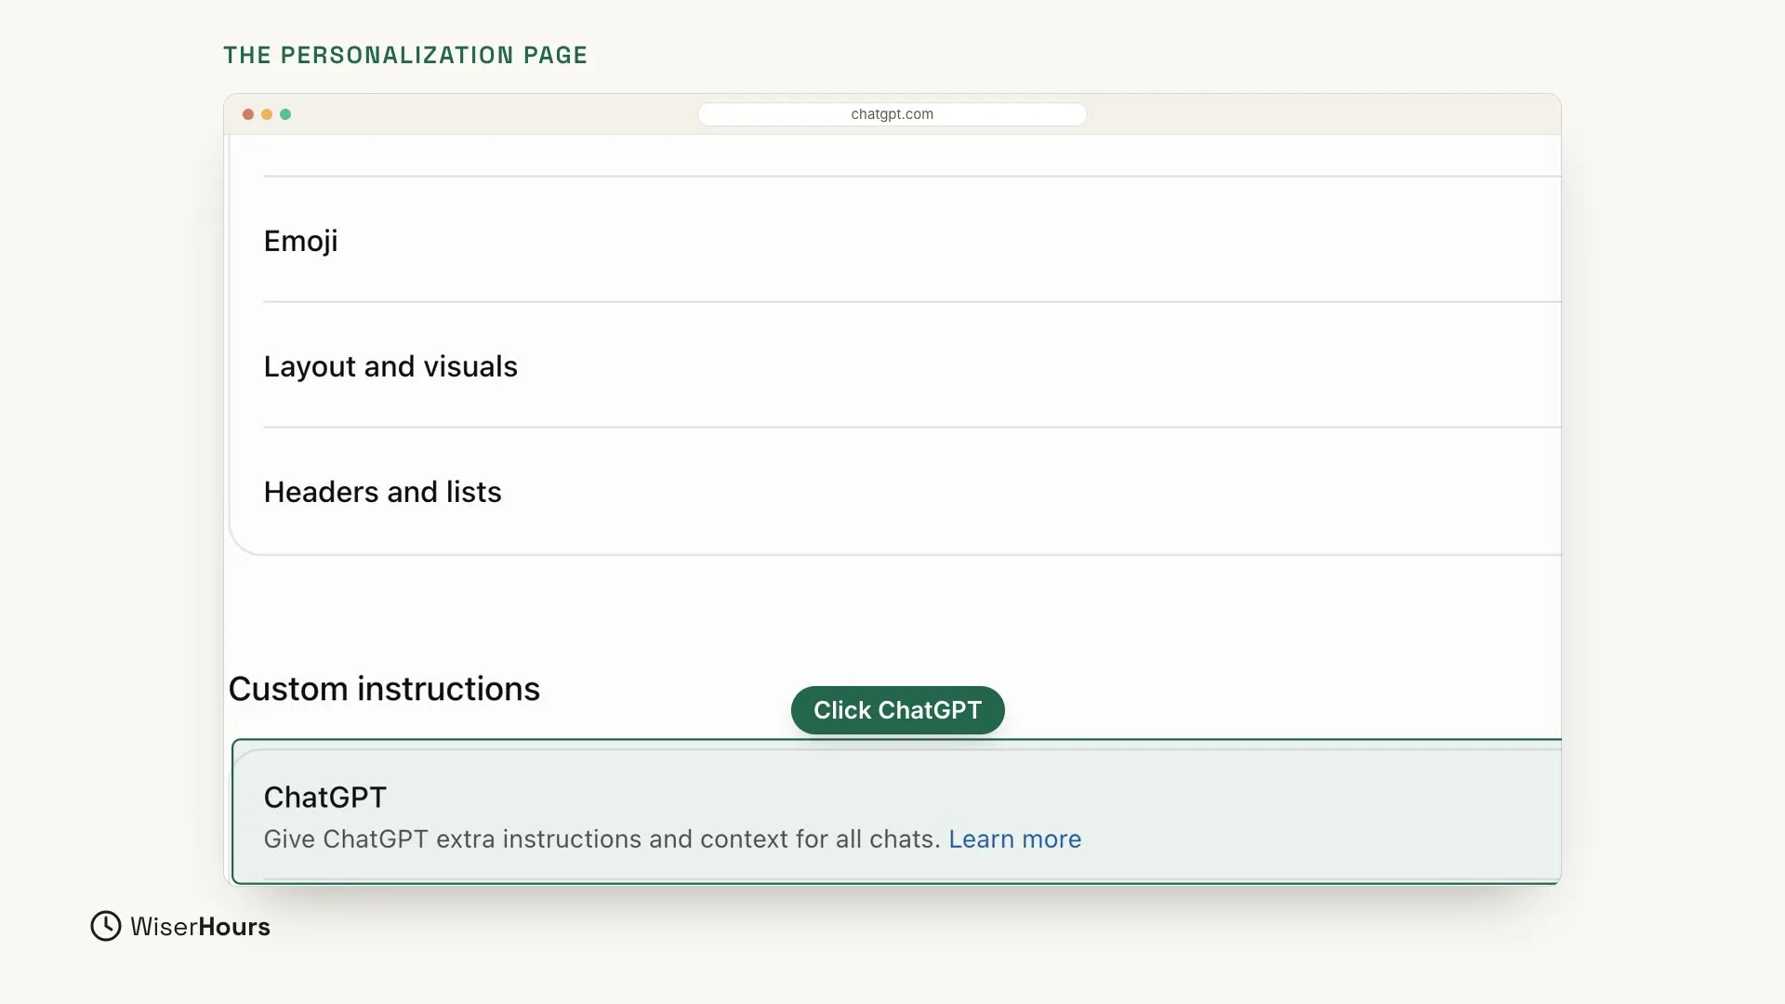Click the green maximize window dot
Screen dimensions: 1785x1004
click(285, 114)
